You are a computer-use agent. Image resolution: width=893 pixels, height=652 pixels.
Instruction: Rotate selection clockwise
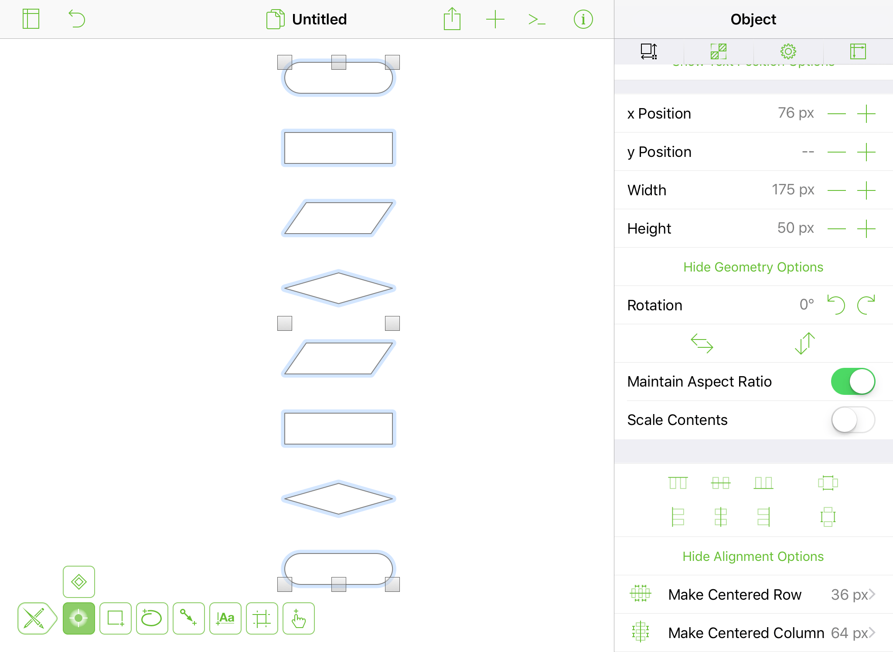866,305
